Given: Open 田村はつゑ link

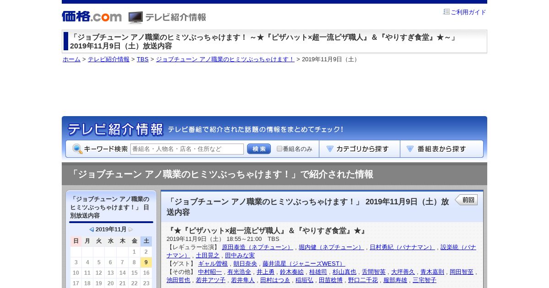Looking at the screenshot, I should (x=275, y=280).
